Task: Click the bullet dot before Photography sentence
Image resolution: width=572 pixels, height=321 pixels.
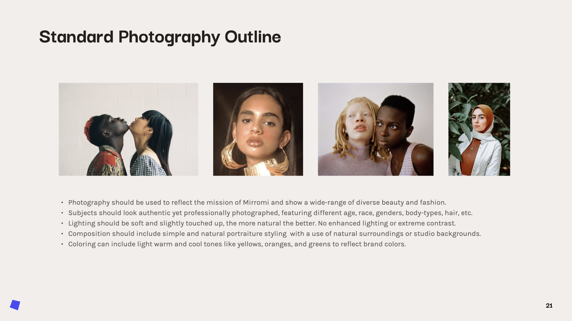Action: click(x=62, y=203)
